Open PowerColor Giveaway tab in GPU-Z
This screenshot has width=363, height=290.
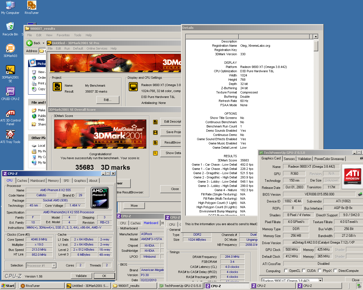(x=329, y=159)
